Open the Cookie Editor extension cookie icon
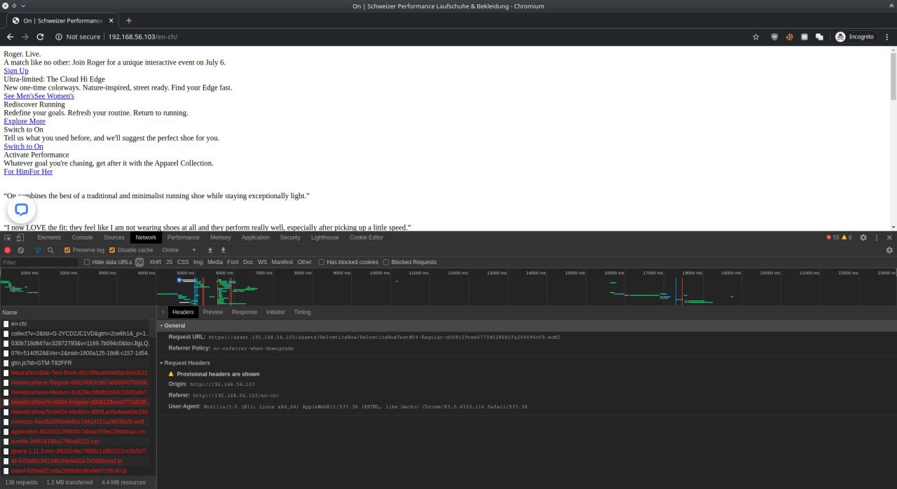 pos(789,37)
